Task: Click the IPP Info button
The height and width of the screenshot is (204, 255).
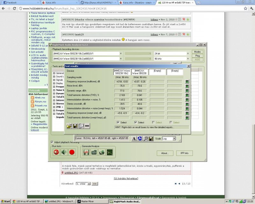Action: coord(185,153)
